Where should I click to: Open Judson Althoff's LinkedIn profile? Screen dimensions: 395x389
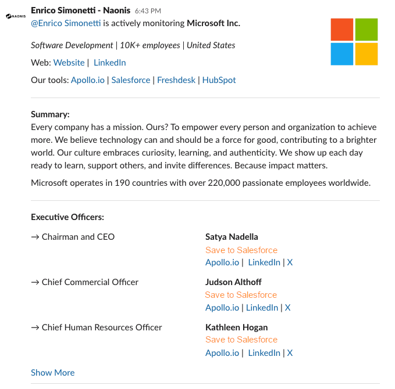click(x=262, y=308)
